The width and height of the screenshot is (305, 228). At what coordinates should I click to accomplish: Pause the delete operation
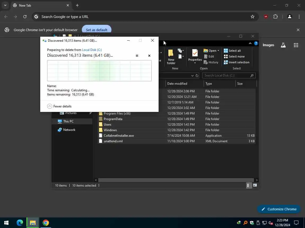[x=137, y=56]
